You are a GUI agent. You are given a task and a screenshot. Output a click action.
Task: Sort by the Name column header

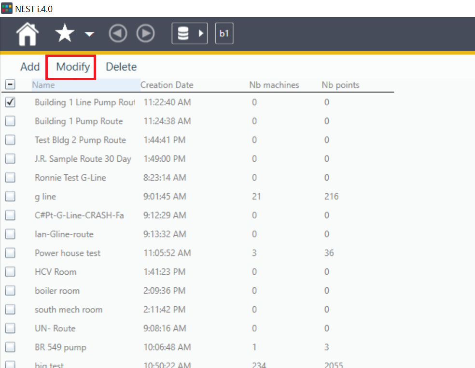click(86, 85)
